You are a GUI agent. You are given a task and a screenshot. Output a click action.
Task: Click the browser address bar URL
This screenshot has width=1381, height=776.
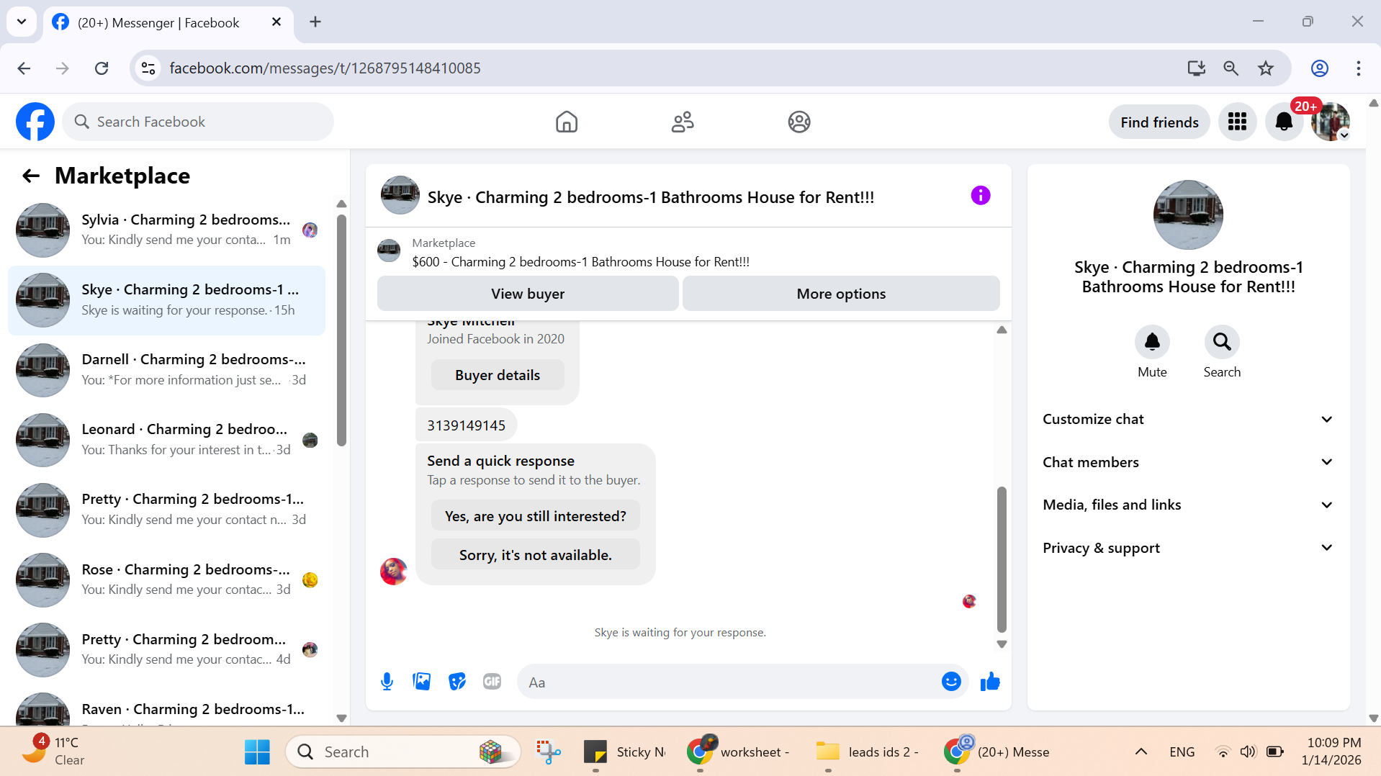[x=325, y=68]
